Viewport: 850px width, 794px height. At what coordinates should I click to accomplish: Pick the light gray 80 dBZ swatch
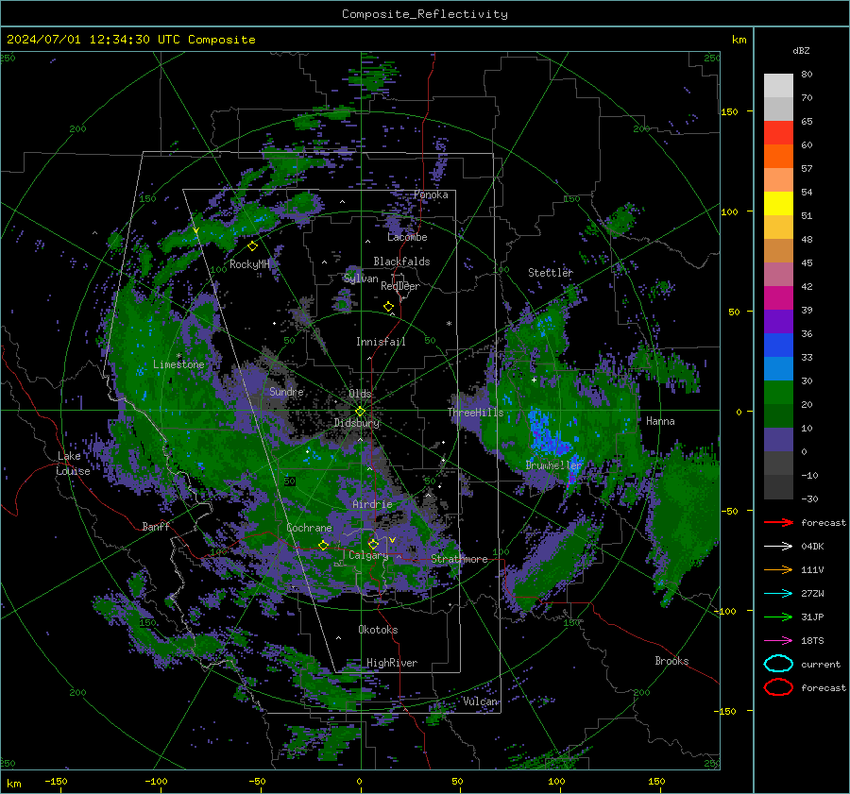(778, 85)
